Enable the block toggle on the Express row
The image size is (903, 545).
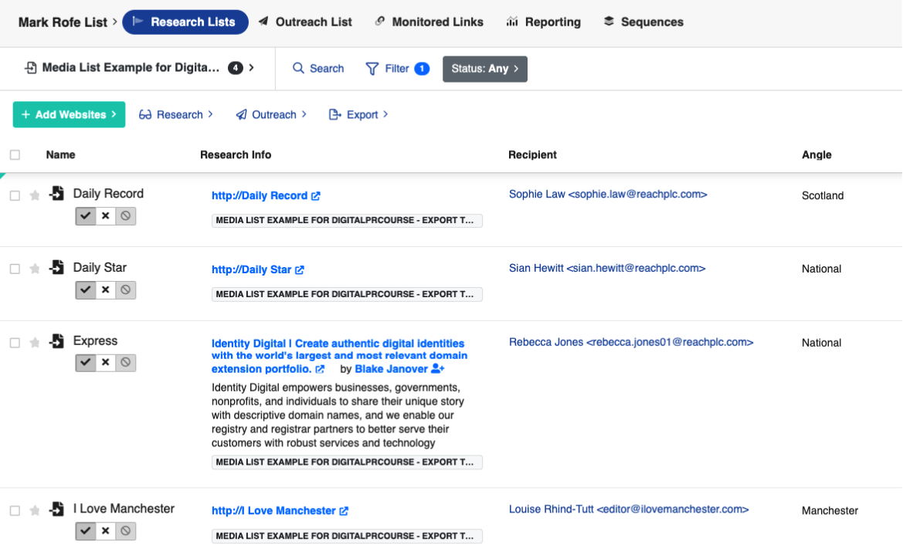[125, 362]
